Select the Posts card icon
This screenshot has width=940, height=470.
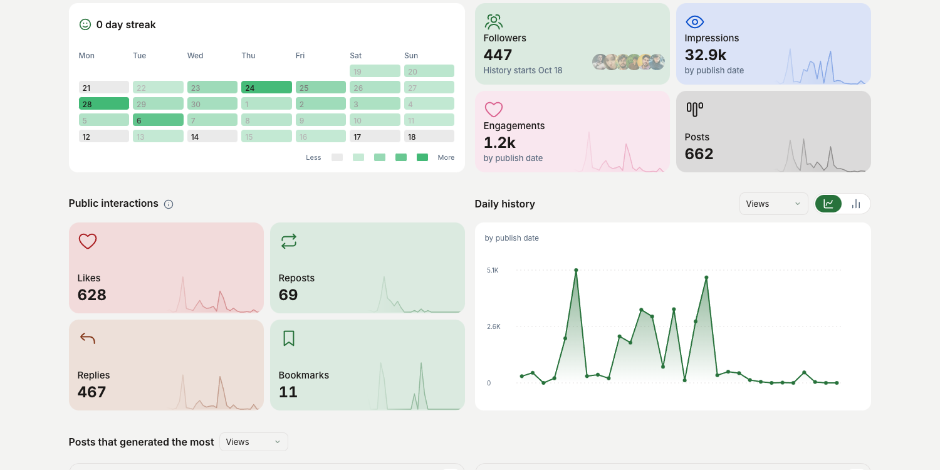click(694, 110)
